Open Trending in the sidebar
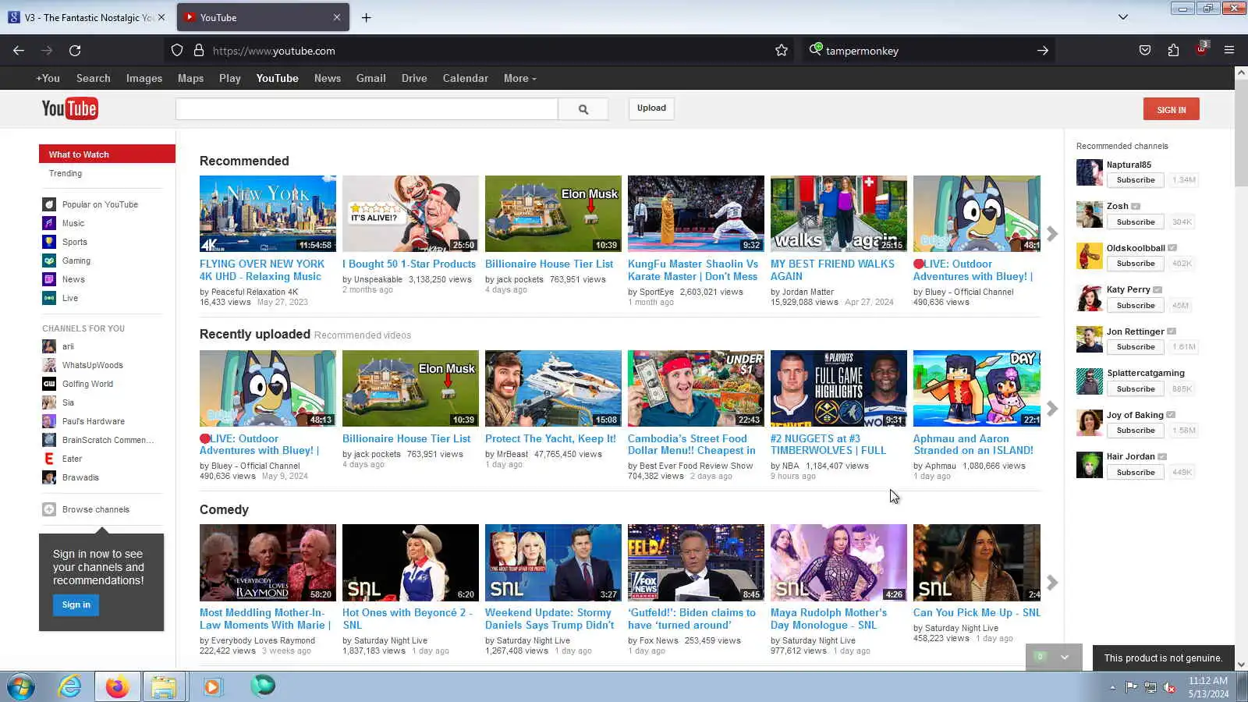This screenshot has height=702, width=1248. [66, 173]
